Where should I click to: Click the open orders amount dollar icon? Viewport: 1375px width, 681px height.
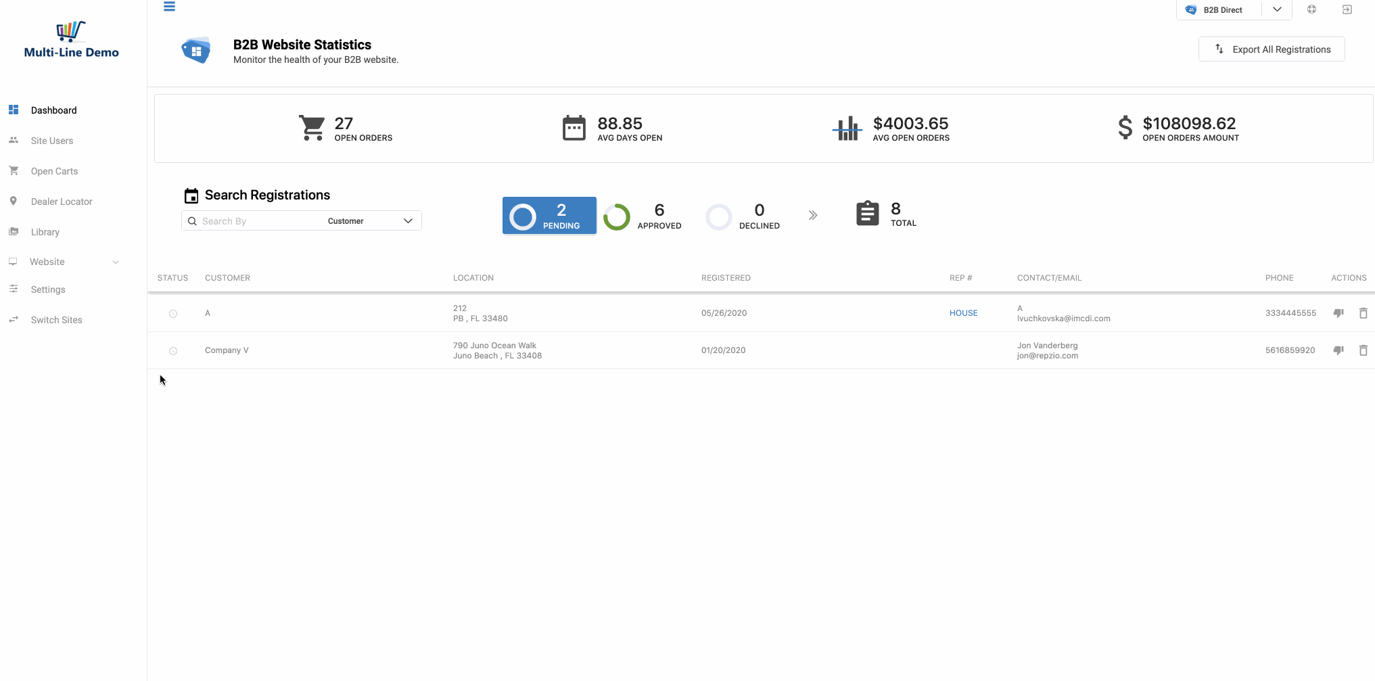tap(1125, 128)
